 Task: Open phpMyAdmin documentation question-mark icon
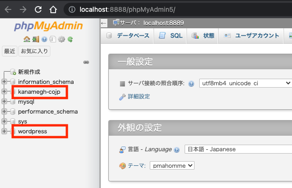pyautogui.click(x=44, y=39)
